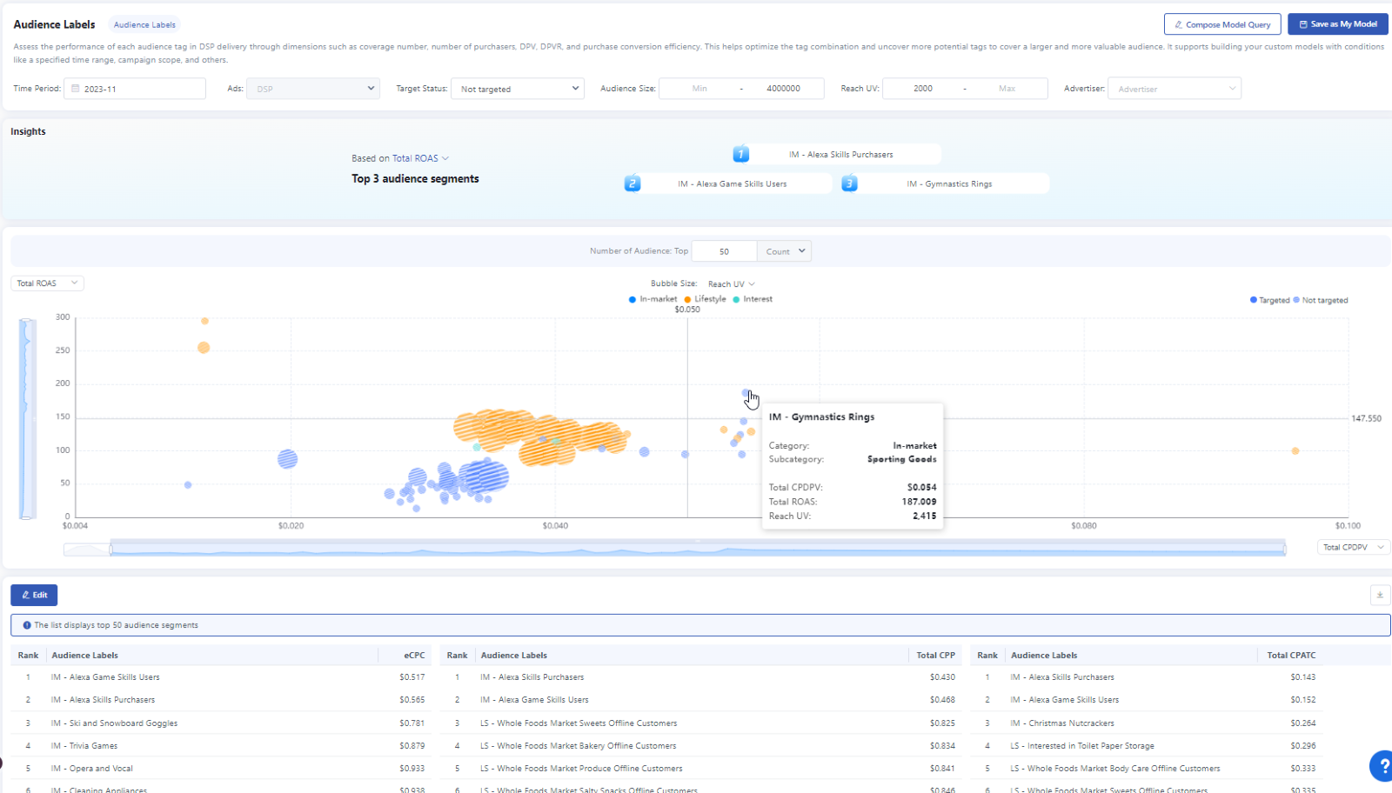Image resolution: width=1392 pixels, height=793 pixels.
Task: Click the info icon in list notice
Action: tap(27, 625)
